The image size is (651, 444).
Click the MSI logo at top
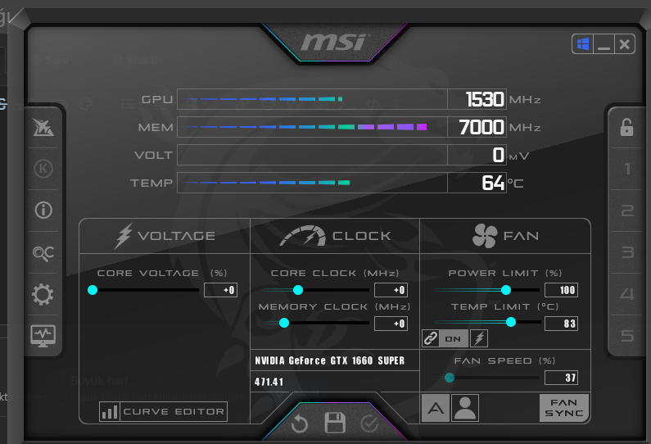(335, 42)
